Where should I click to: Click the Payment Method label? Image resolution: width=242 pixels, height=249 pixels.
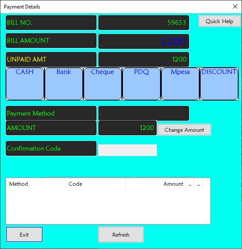point(51,113)
